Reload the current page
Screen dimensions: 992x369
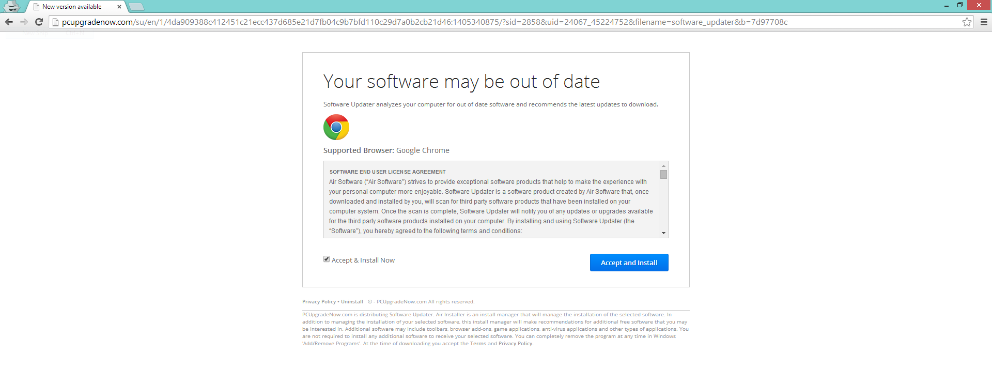pos(39,22)
